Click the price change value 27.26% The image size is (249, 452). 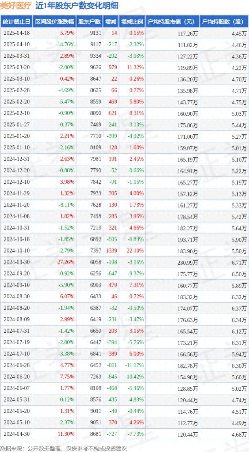66,262
